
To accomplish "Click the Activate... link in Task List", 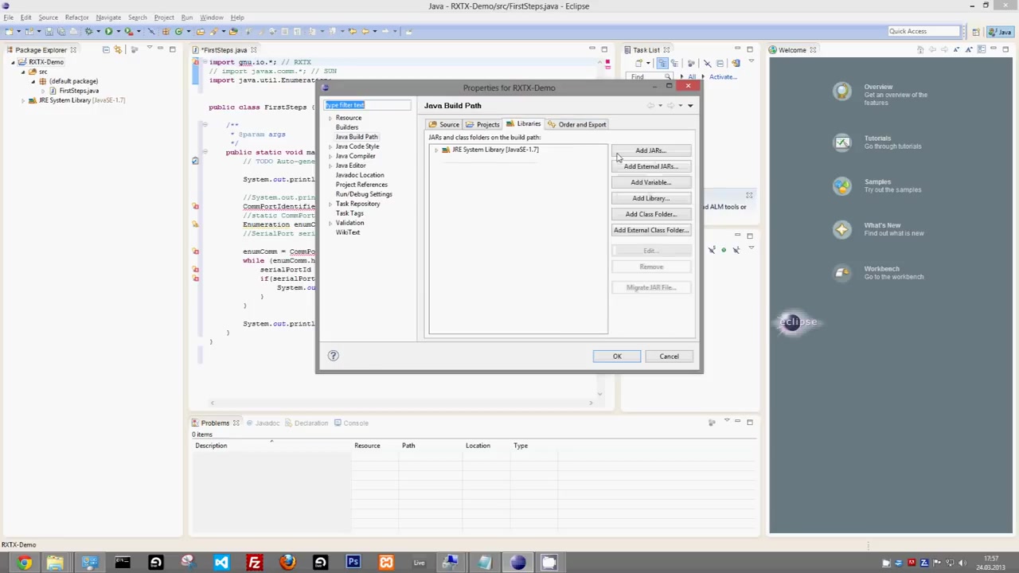I will [723, 77].
